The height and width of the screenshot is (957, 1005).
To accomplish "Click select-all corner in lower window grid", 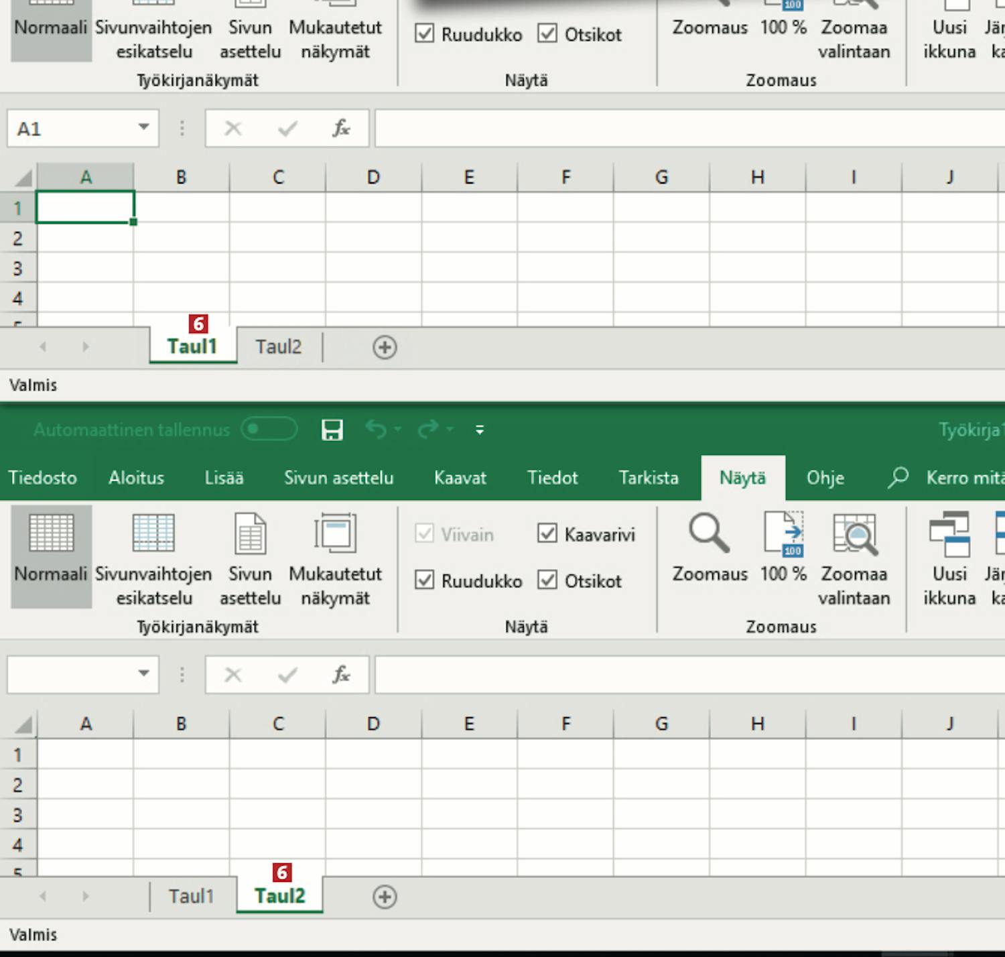I will (x=23, y=724).
